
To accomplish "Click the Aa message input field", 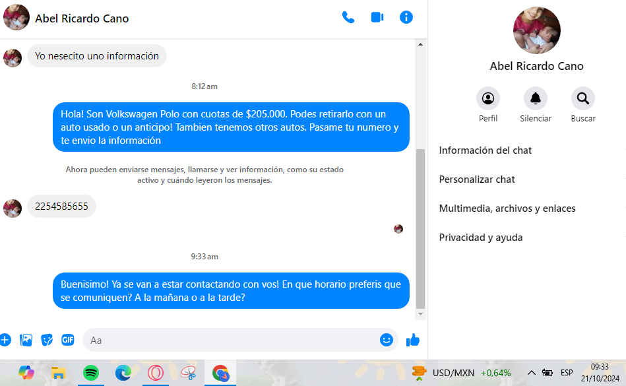I will [x=231, y=340].
